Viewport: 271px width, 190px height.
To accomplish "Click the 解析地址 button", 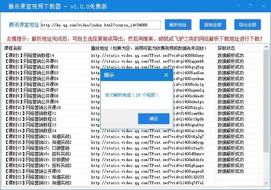I will [178, 25].
